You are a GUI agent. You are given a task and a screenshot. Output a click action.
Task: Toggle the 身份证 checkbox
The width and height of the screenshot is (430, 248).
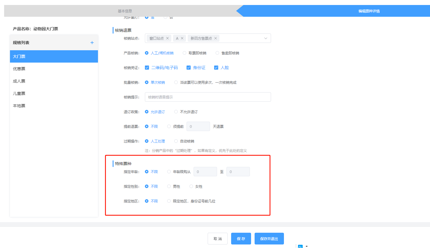[x=189, y=68]
